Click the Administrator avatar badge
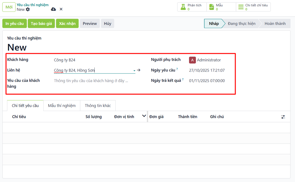Screen dimensions: 295x182 (x=192, y=60)
